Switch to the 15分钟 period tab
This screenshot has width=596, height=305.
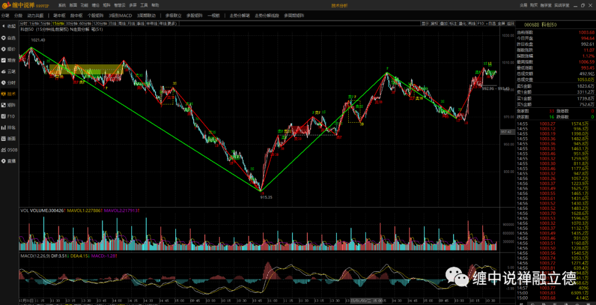58,23
